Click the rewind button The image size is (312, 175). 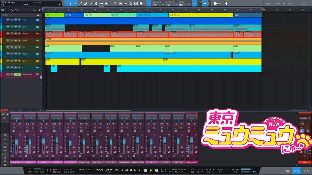[126, 170]
